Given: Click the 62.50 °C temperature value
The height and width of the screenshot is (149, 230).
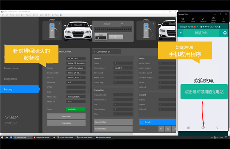Looking at the screenshot, I should tap(123, 68).
